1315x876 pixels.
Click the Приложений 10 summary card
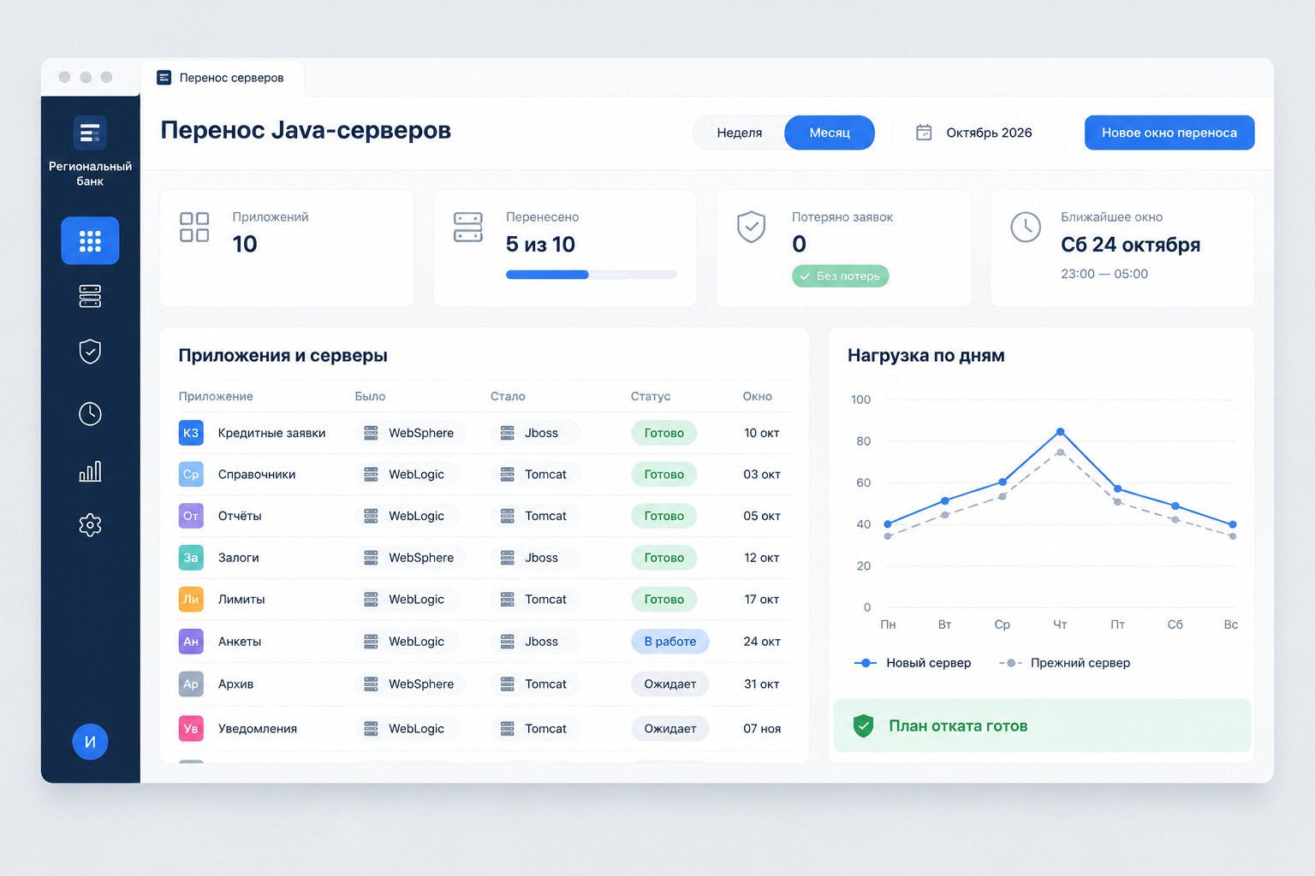pyautogui.click(x=287, y=248)
